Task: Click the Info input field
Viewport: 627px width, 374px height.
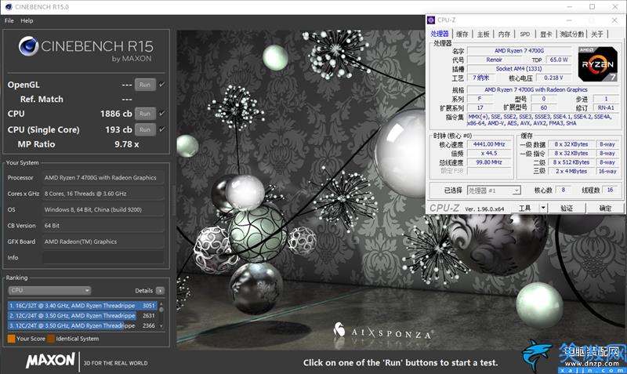Action: (103, 258)
